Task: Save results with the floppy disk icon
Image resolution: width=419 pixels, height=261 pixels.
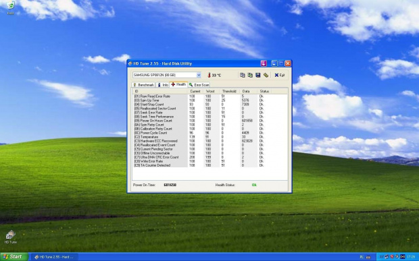Action: point(258,75)
